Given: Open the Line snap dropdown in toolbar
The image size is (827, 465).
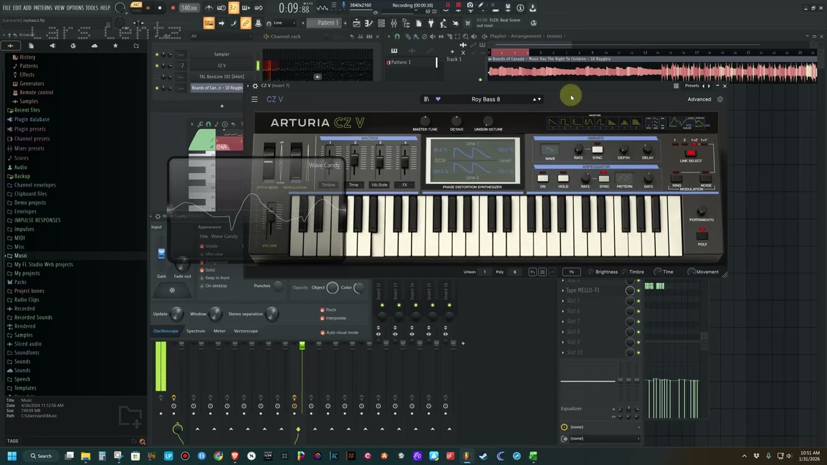Looking at the screenshot, I should click(285, 23).
